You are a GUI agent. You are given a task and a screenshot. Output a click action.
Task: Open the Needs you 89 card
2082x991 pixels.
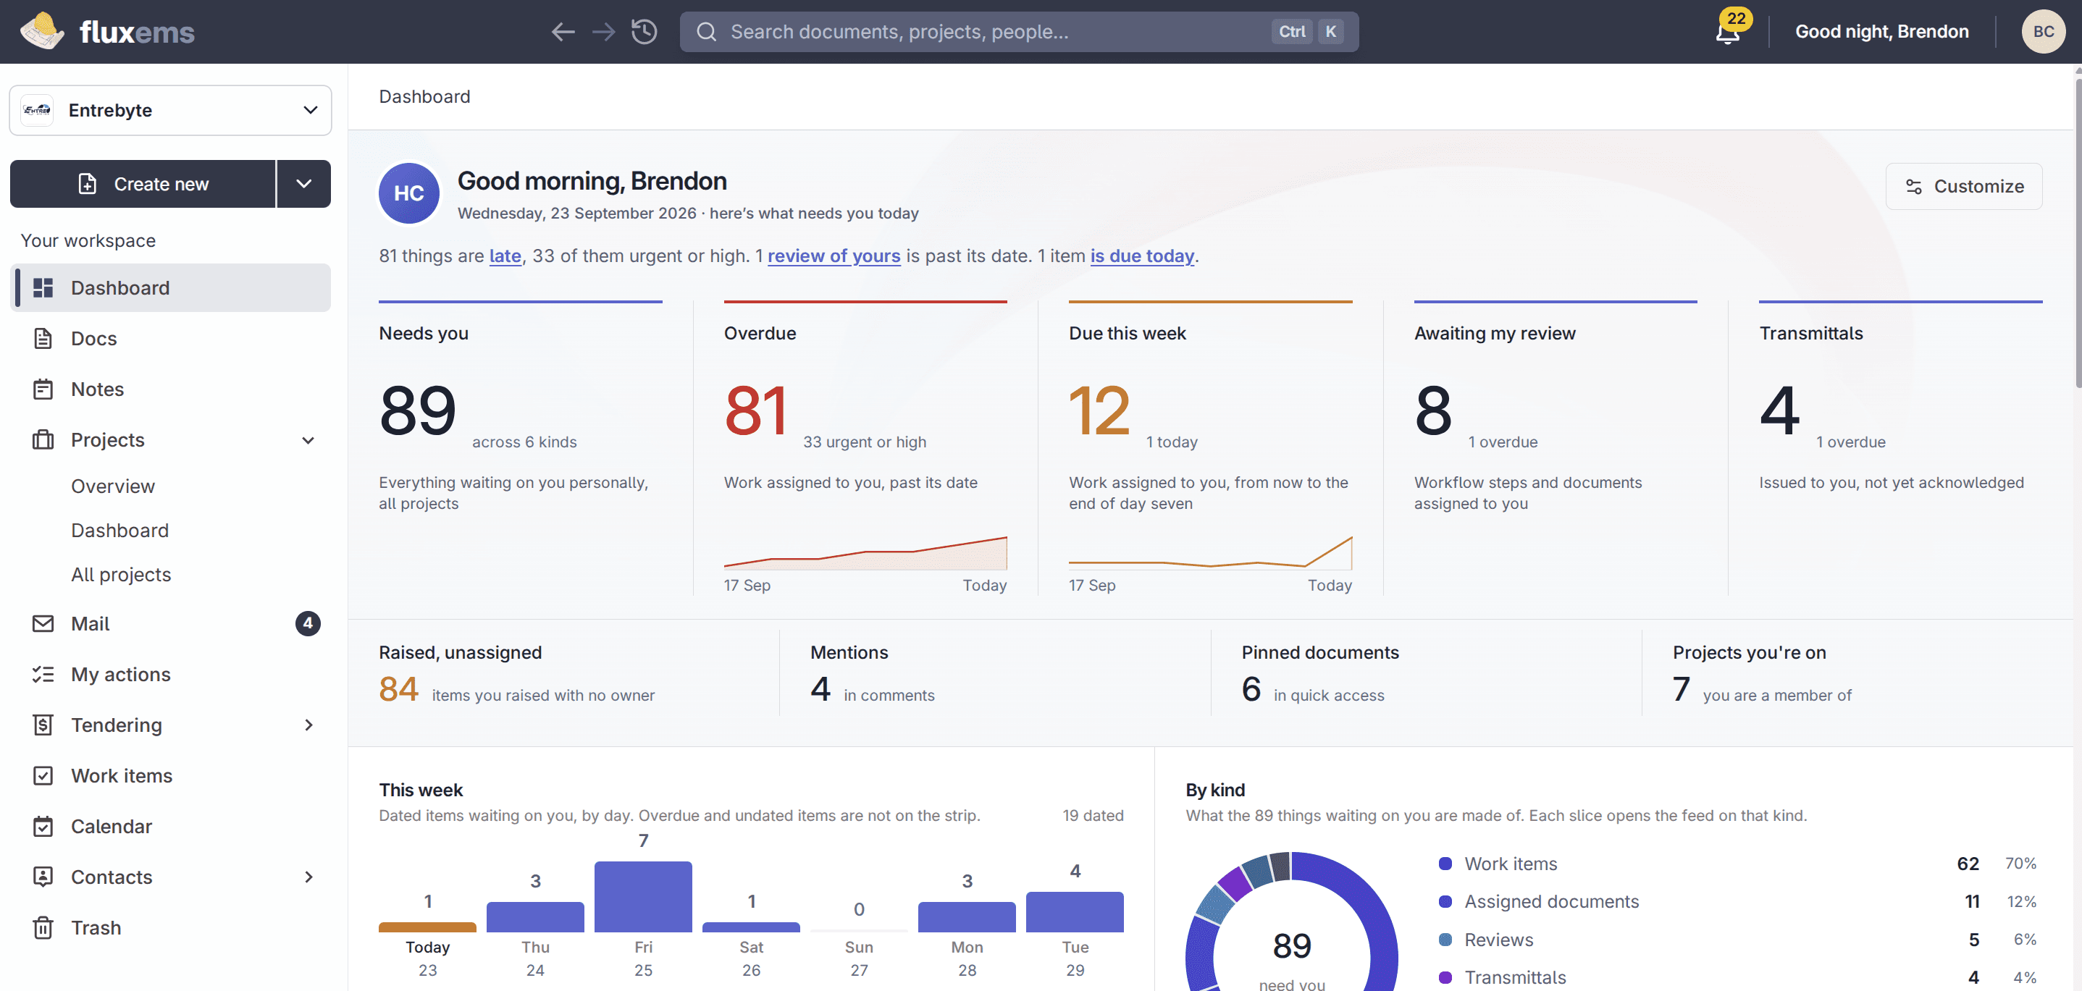(x=521, y=448)
